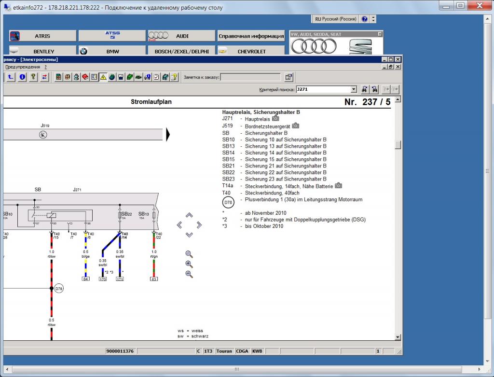Click the plain magnifier reset zoom icon
The height and width of the screenshot is (377, 494).
[189, 254]
